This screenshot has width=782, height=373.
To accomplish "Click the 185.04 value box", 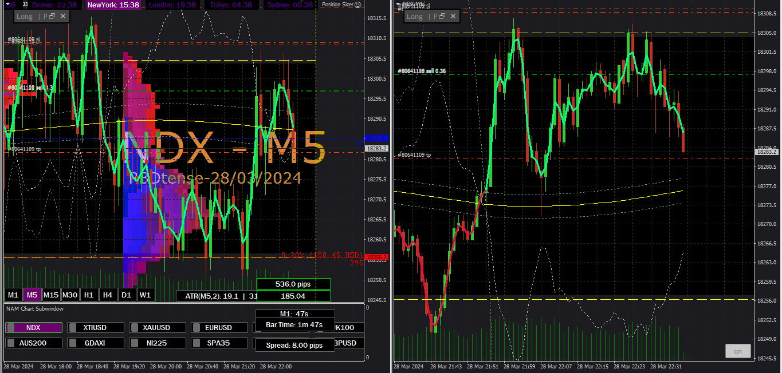I will tap(294, 296).
